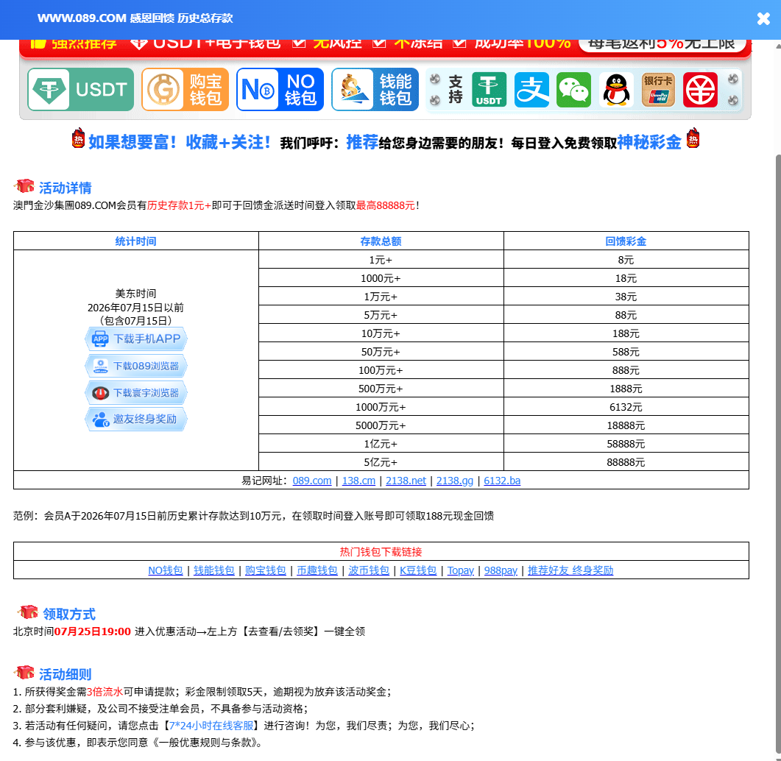Open the 6132.ba link

[x=502, y=481]
